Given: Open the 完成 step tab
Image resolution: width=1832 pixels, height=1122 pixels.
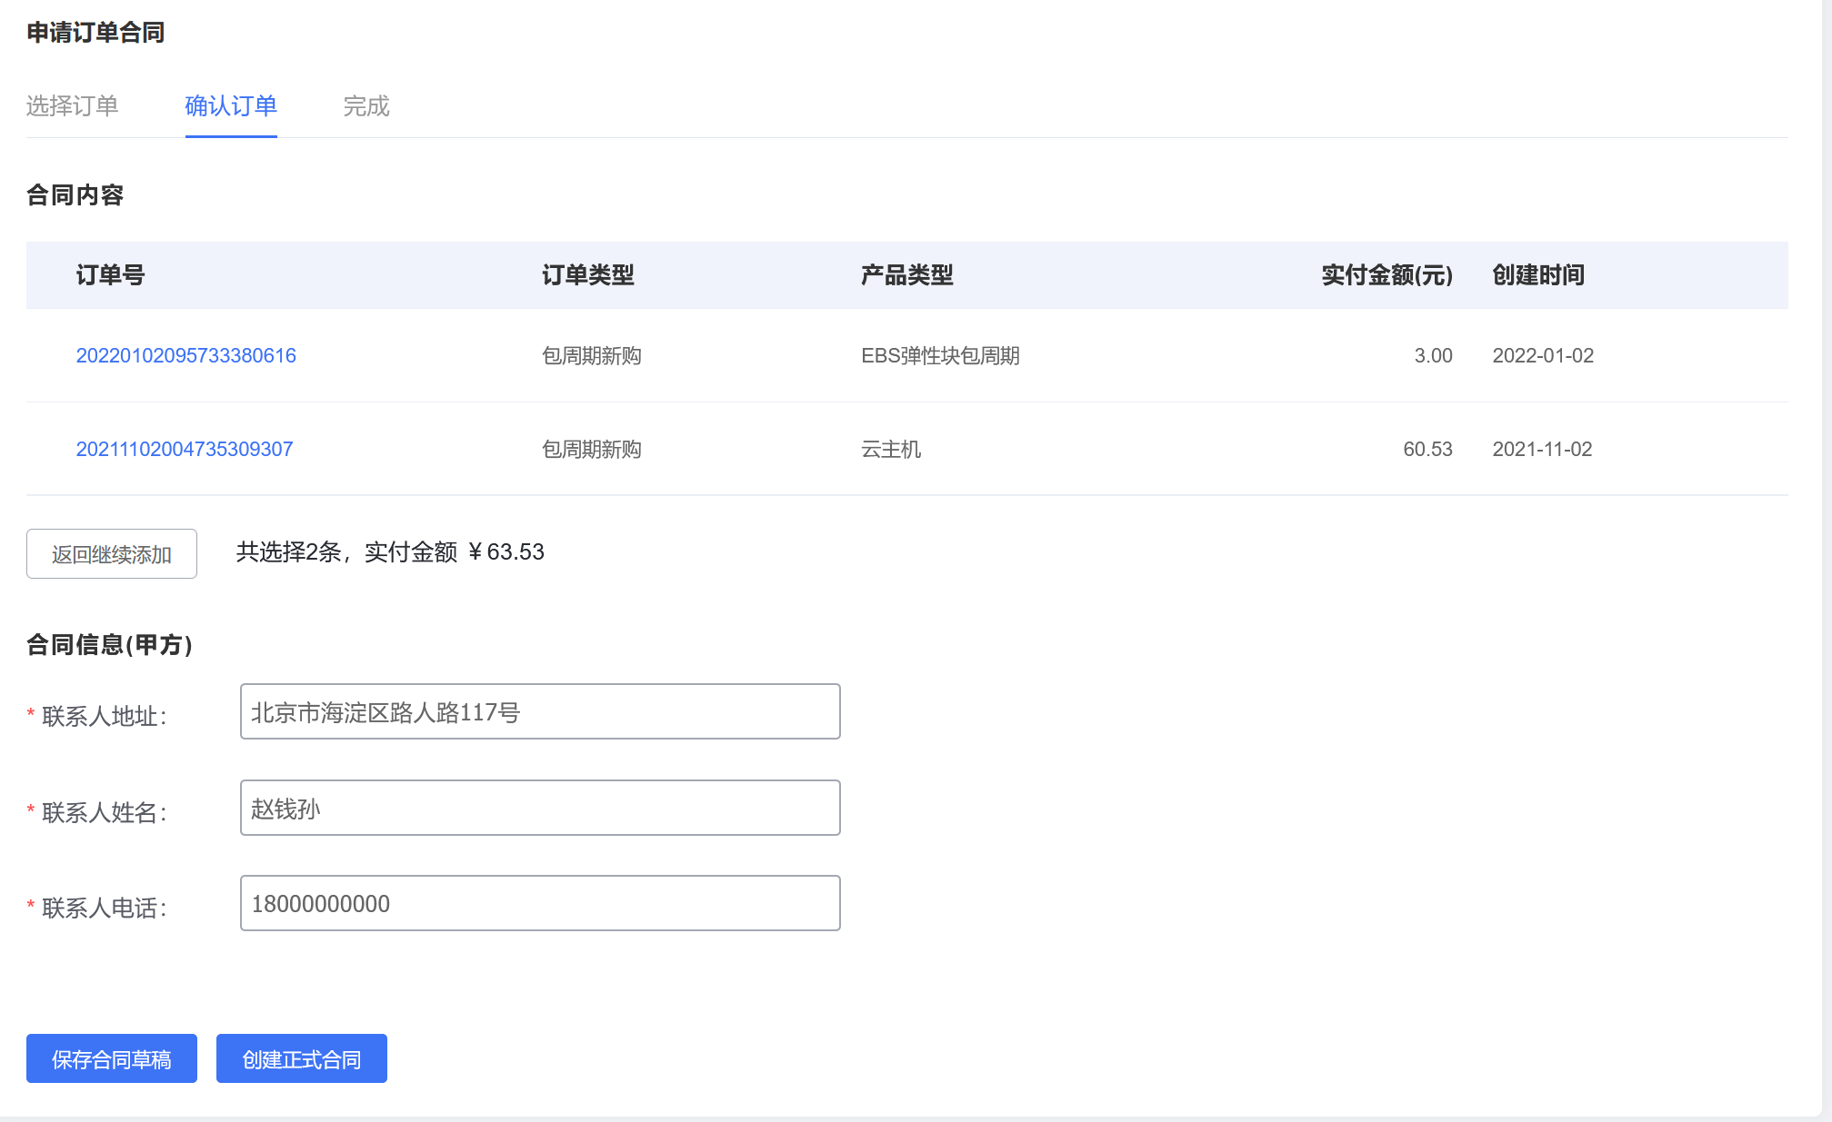Looking at the screenshot, I should coord(365,106).
